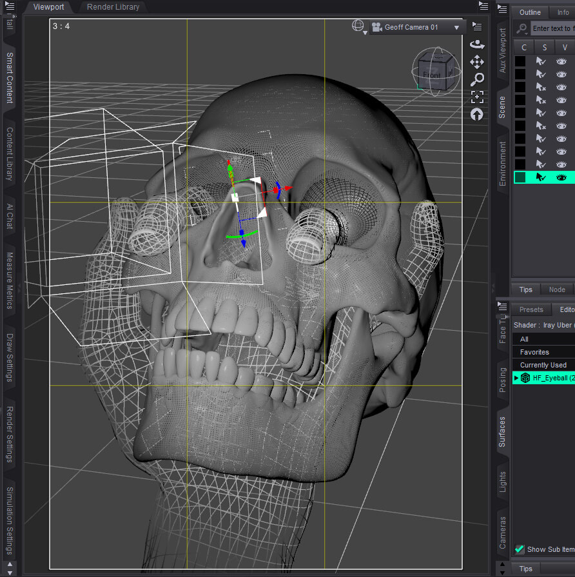This screenshot has width=575, height=577.
Task: Activate the Pan four-arrow camera control
Action: [477, 62]
